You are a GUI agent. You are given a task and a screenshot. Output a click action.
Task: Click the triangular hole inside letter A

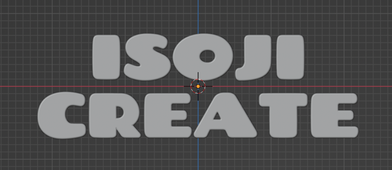[217, 116]
